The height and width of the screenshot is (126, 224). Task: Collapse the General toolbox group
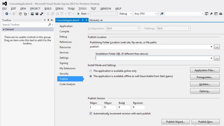4,29
